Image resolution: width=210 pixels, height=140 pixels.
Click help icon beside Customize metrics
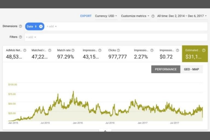tap(153, 16)
